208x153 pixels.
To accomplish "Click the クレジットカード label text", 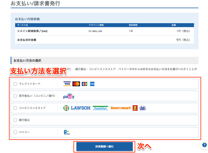I will click(x=30, y=84).
